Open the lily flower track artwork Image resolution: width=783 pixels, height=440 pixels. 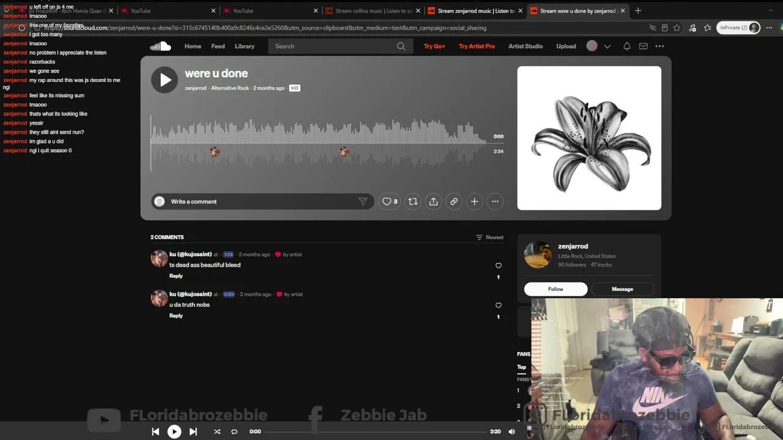tap(589, 138)
